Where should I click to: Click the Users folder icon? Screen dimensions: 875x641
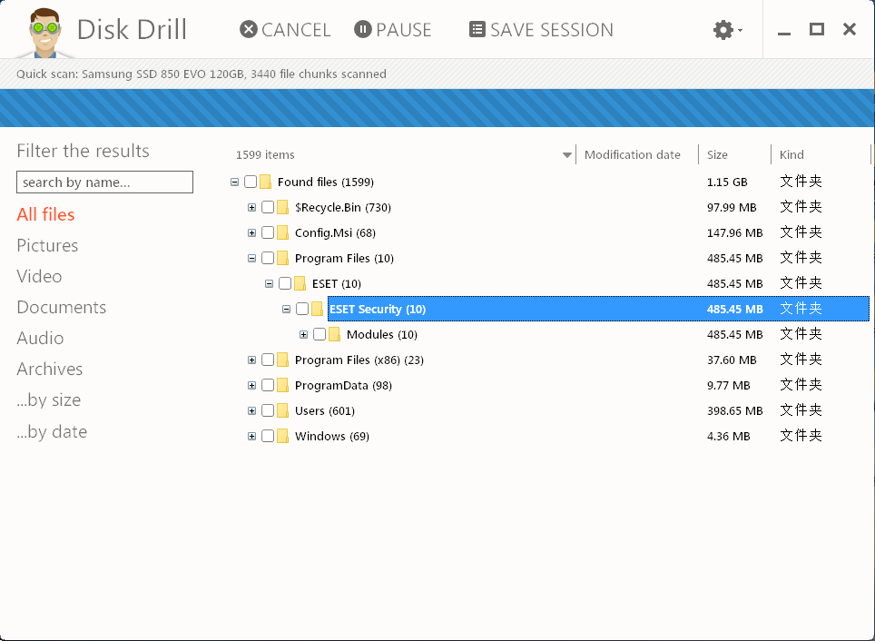pyautogui.click(x=283, y=410)
